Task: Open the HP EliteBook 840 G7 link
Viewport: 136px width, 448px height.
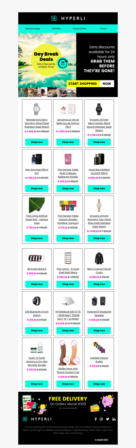Action: pos(68,315)
